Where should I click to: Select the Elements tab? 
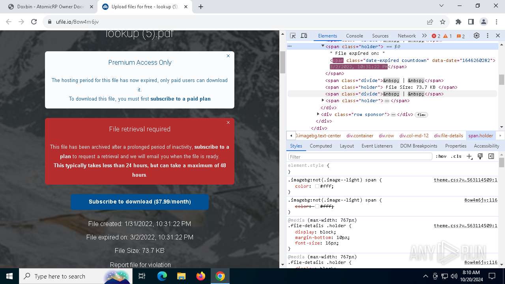(x=327, y=35)
